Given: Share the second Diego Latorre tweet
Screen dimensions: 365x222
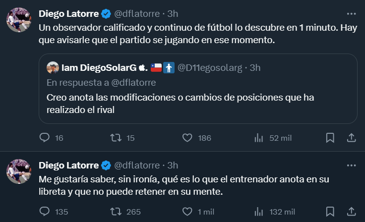Looking at the screenshot, I should click(351, 212).
